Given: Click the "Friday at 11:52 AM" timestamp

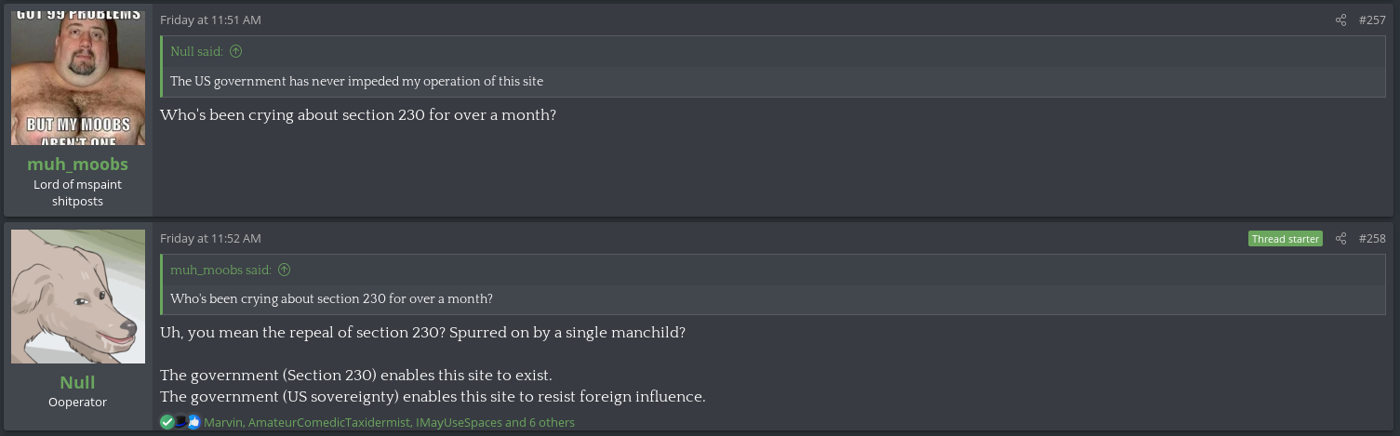Looking at the screenshot, I should point(210,239).
